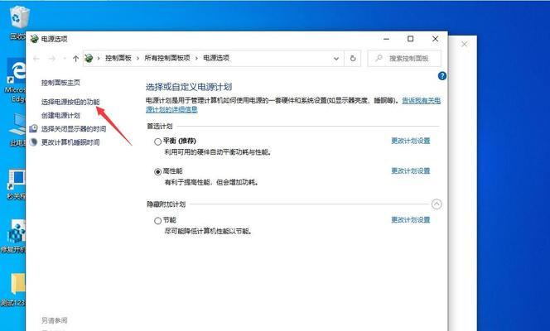Click the magnifier icon in search box
This screenshot has width=550, height=331.
(379, 58)
